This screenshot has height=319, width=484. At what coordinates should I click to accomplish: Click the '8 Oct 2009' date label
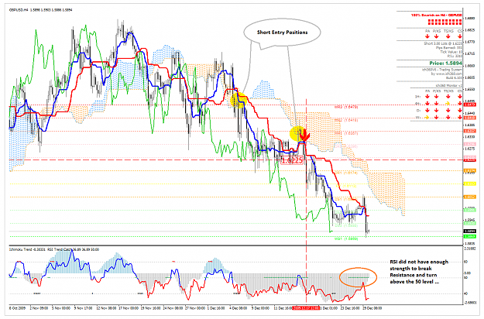click(15, 308)
